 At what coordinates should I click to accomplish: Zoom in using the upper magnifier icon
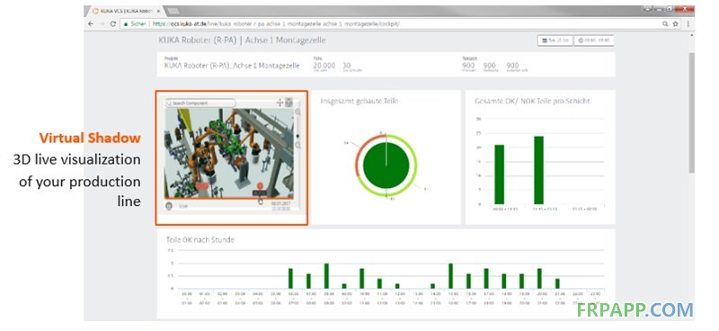[x=297, y=112]
